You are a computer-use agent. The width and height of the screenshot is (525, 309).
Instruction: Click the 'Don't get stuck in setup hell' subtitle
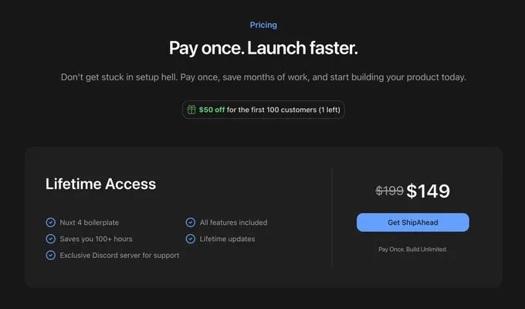tap(263, 77)
